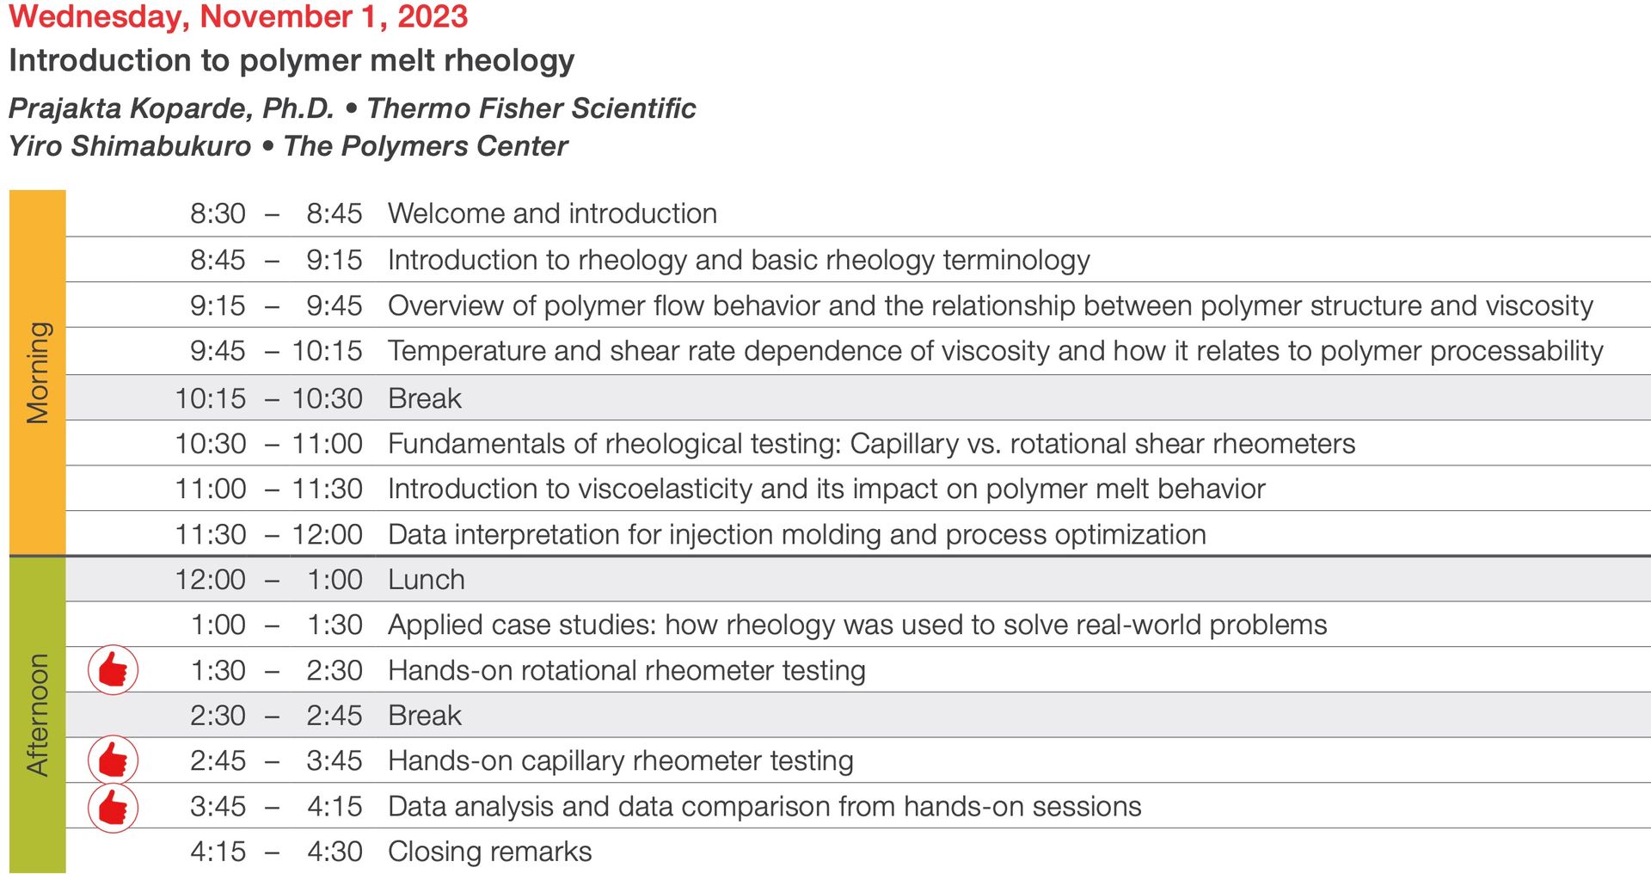Select the Applied case studies row
The height and width of the screenshot is (874, 1651).
coord(858,625)
